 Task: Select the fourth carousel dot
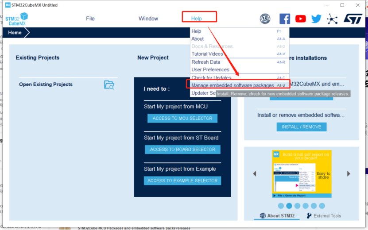click(x=305, y=206)
